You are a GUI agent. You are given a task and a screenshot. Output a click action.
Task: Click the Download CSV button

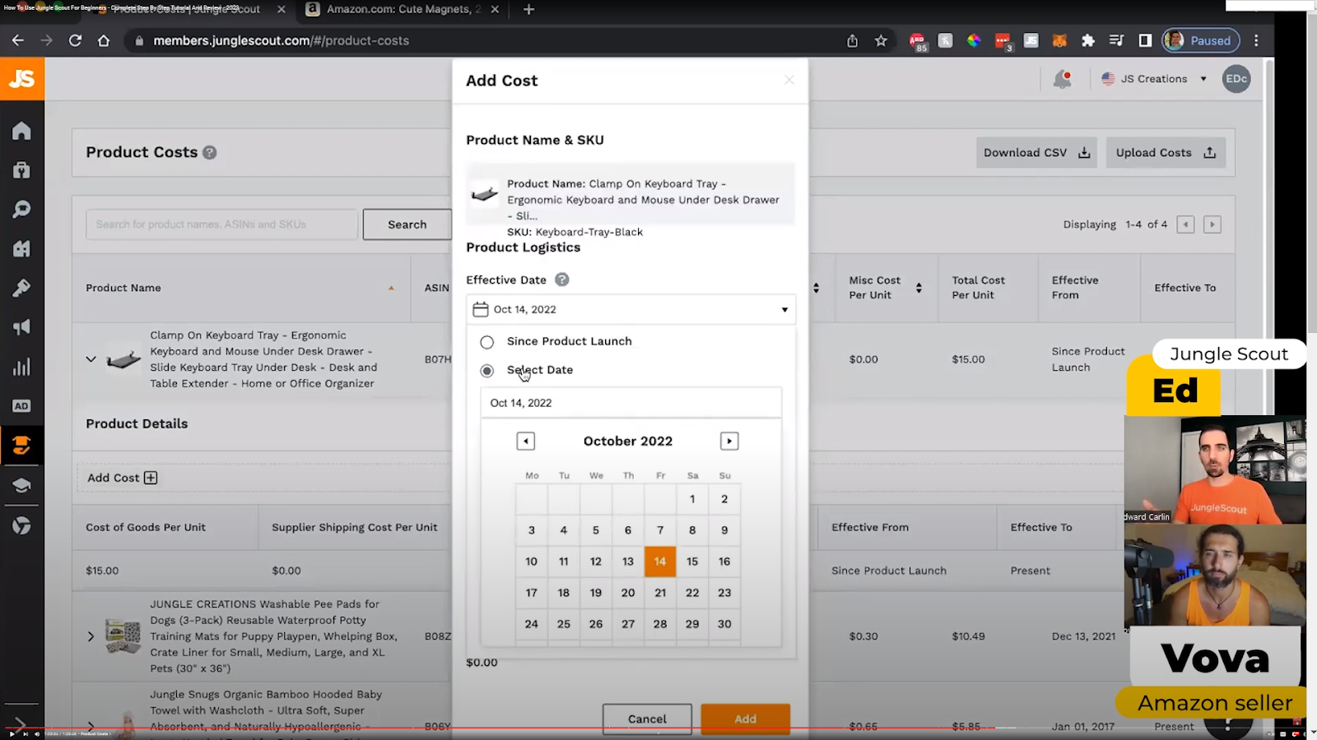(x=1036, y=153)
